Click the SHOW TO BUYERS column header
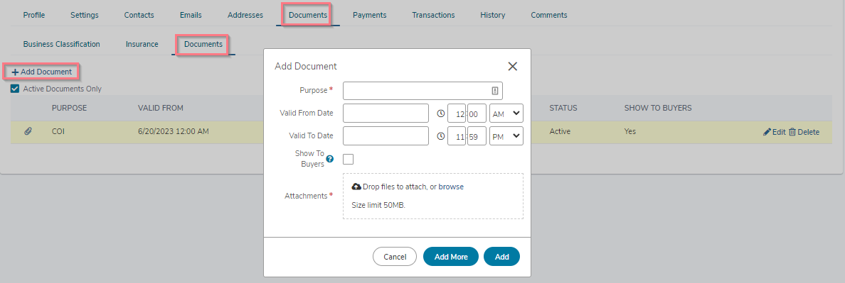Image resolution: width=845 pixels, height=283 pixels. coord(658,108)
